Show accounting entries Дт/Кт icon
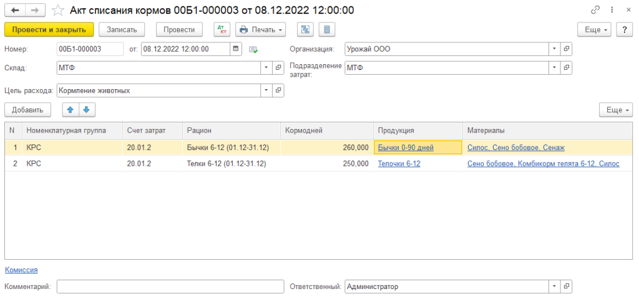Screen dimensions: 639x299 [x=222, y=29]
